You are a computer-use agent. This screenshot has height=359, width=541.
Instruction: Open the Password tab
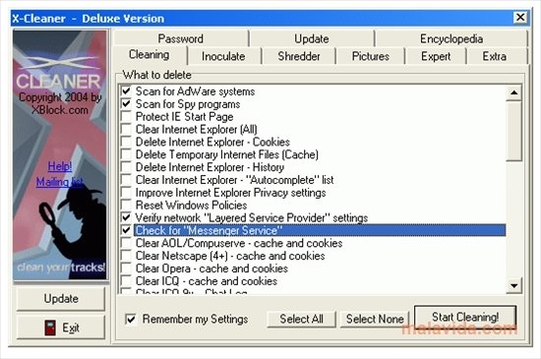point(181,38)
